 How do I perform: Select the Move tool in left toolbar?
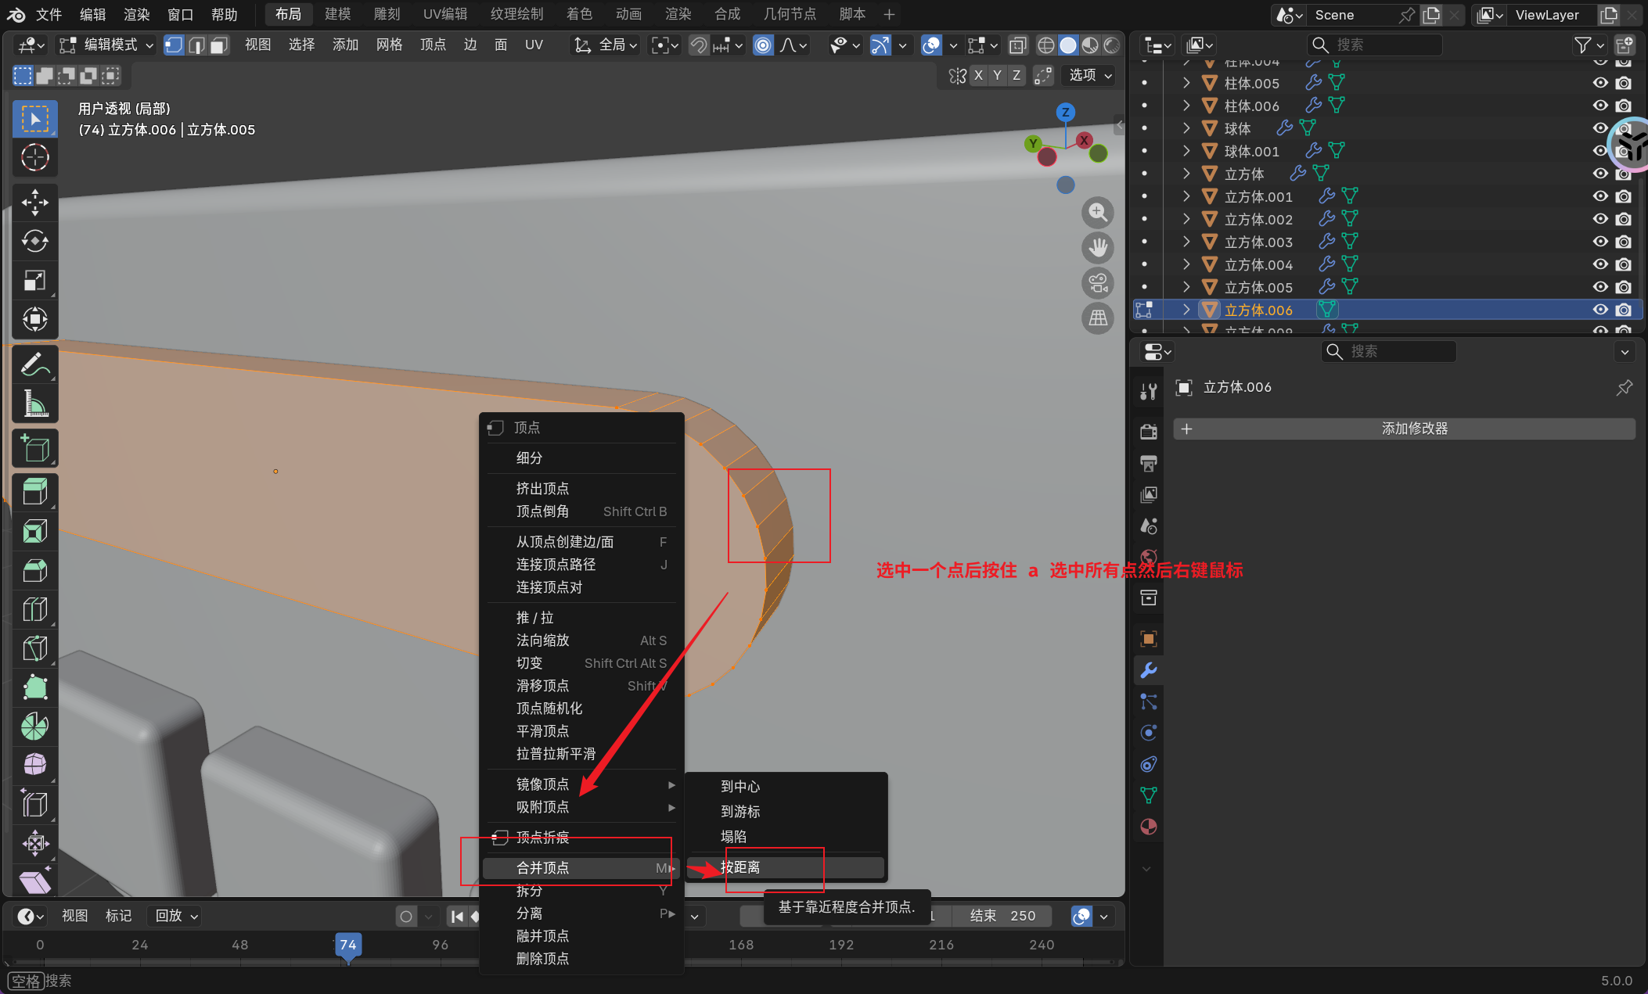[34, 202]
